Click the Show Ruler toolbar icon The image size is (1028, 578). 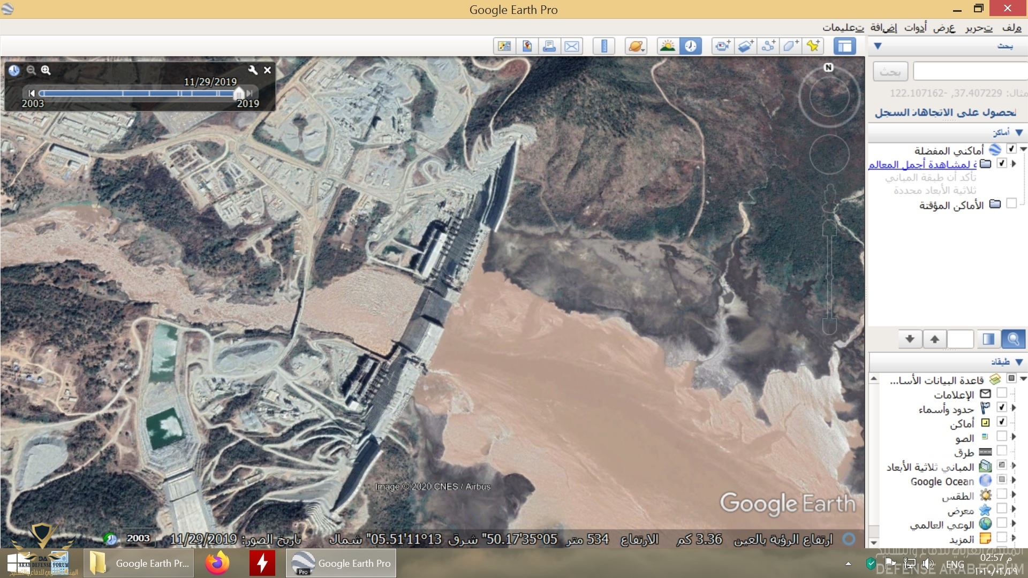point(604,46)
